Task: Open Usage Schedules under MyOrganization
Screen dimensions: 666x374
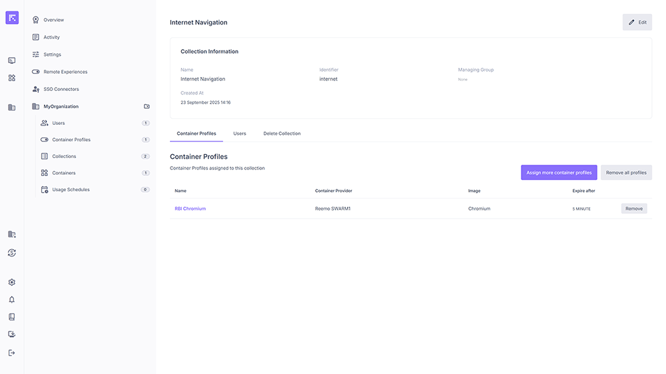Action: (x=71, y=189)
